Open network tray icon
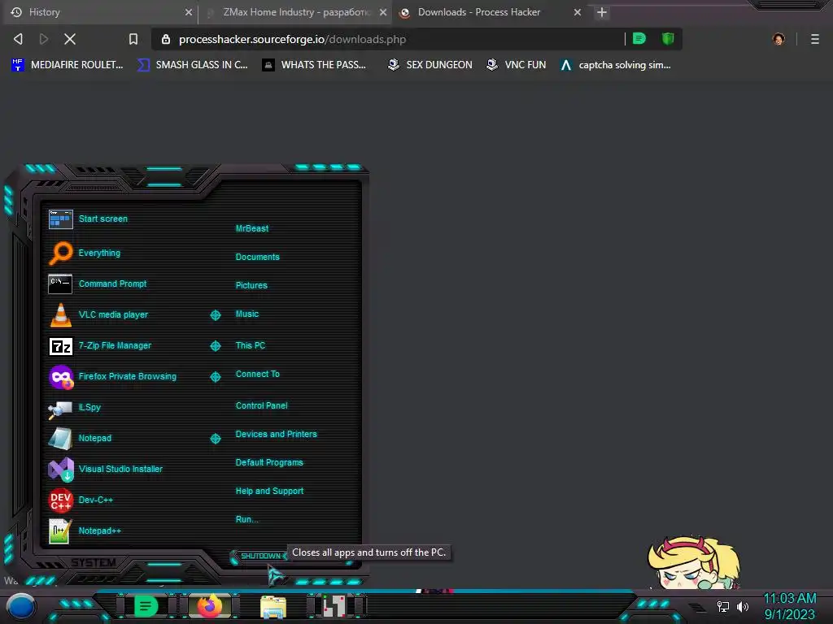 (x=723, y=606)
